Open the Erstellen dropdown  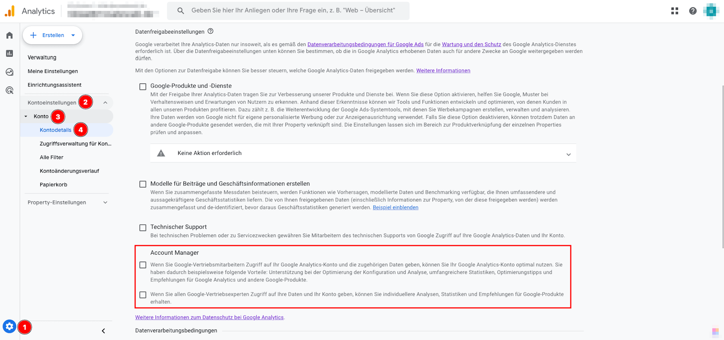coord(52,35)
